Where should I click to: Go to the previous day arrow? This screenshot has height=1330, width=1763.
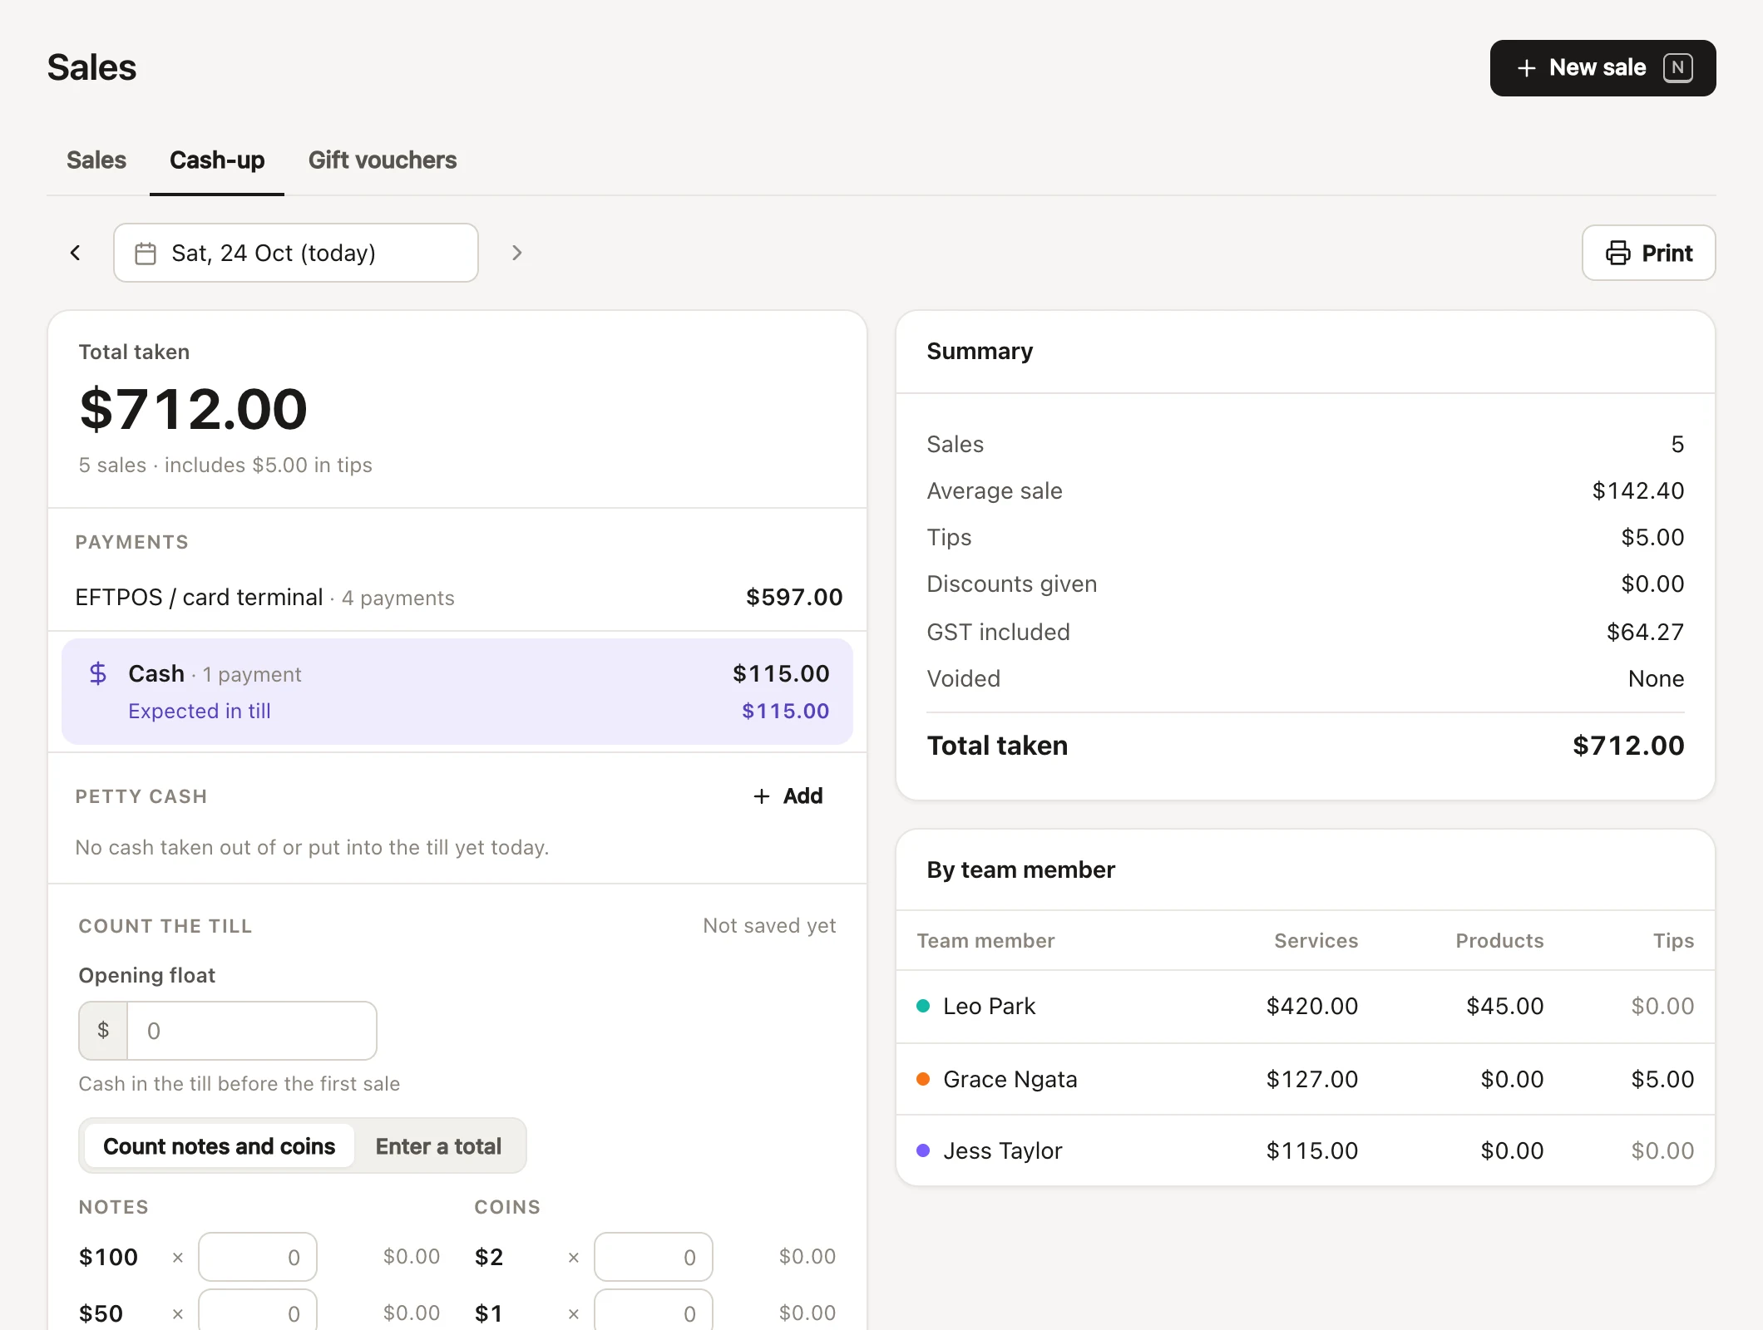[x=76, y=253]
